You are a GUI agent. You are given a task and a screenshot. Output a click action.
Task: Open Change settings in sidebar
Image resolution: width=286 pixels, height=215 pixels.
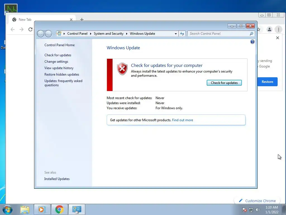pos(56,62)
